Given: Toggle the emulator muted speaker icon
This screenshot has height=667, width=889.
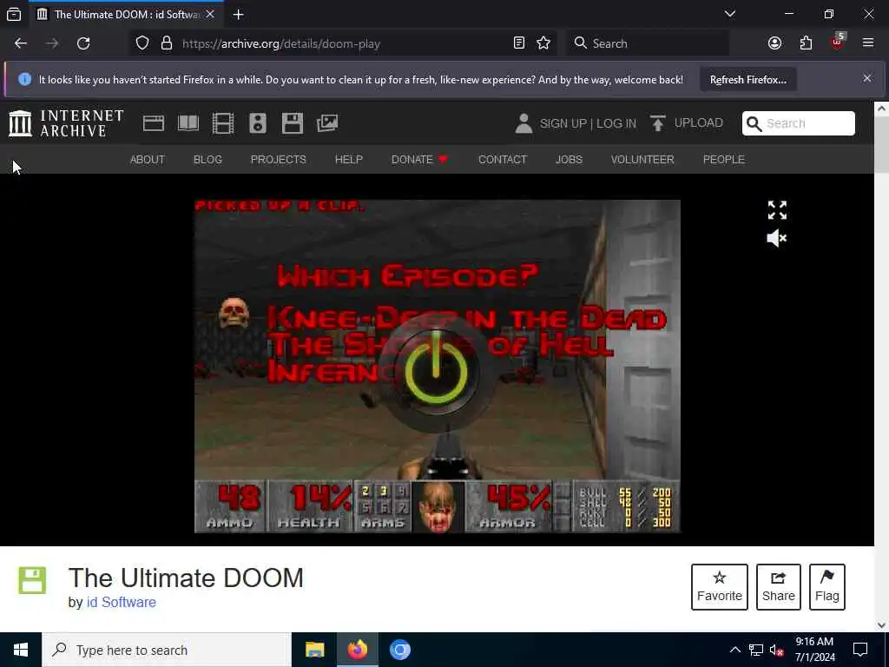Looking at the screenshot, I should pos(777,238).
